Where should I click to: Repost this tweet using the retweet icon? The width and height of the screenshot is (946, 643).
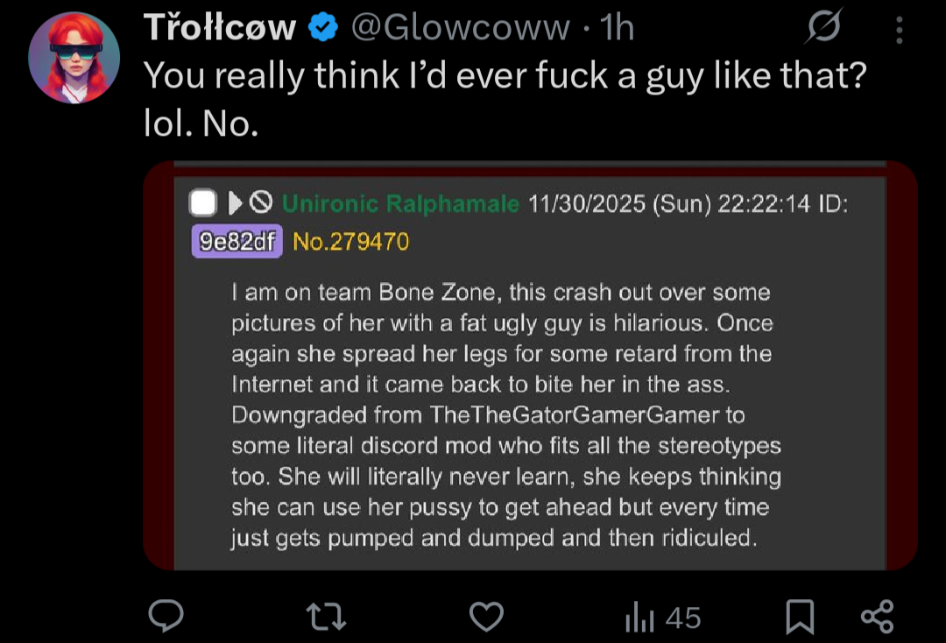328,616
